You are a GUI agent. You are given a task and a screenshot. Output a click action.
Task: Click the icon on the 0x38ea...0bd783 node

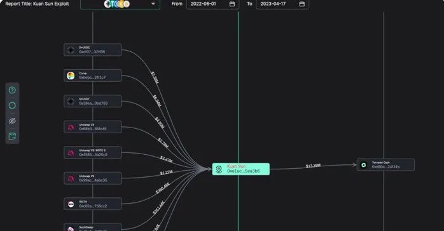[71, 102]
